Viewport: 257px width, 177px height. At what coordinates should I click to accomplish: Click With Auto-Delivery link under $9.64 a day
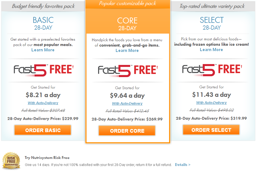click(x=127, y=104)
